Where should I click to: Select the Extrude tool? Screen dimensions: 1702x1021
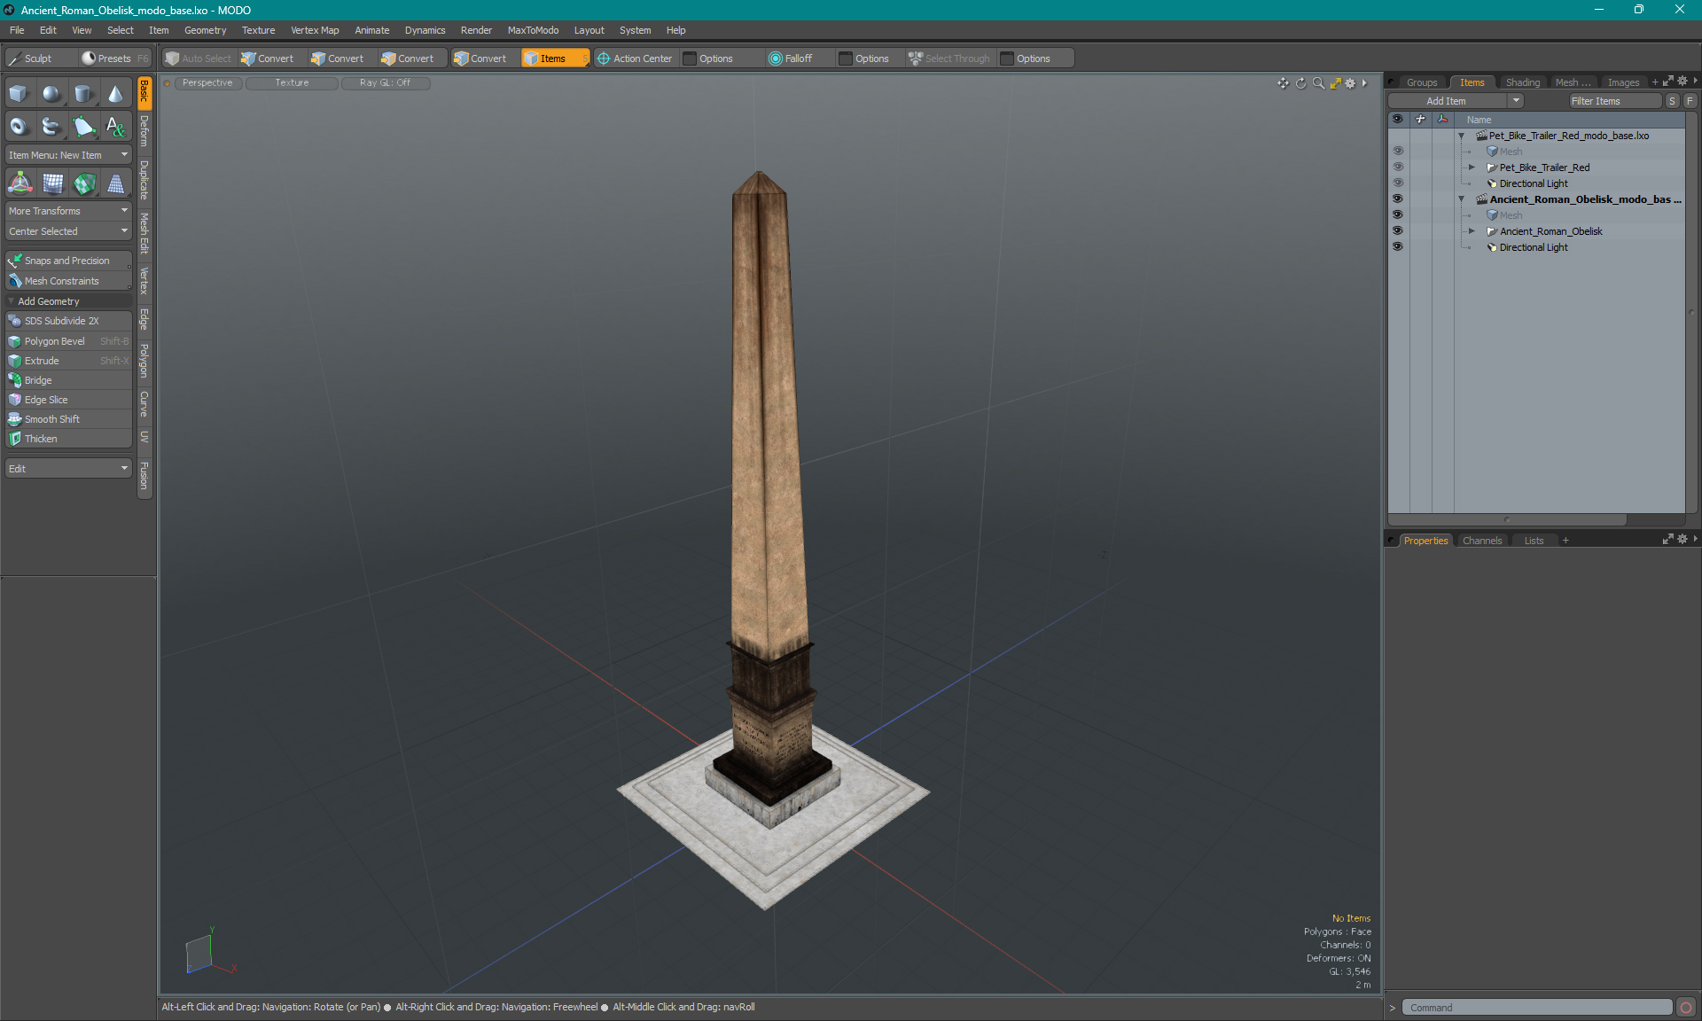point(42,360)
